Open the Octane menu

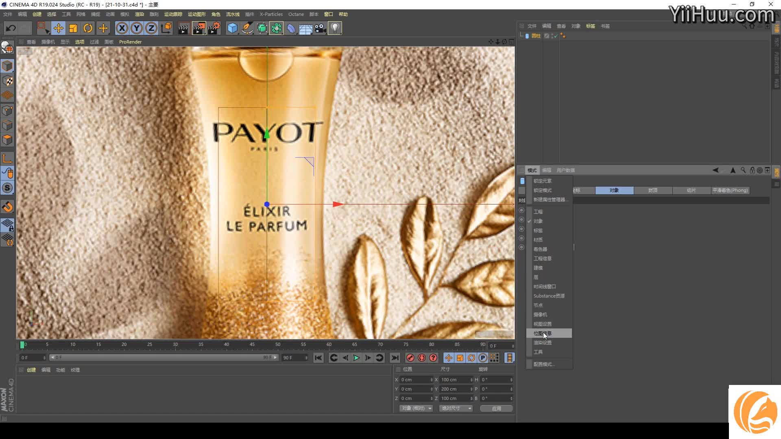(296, 14)
